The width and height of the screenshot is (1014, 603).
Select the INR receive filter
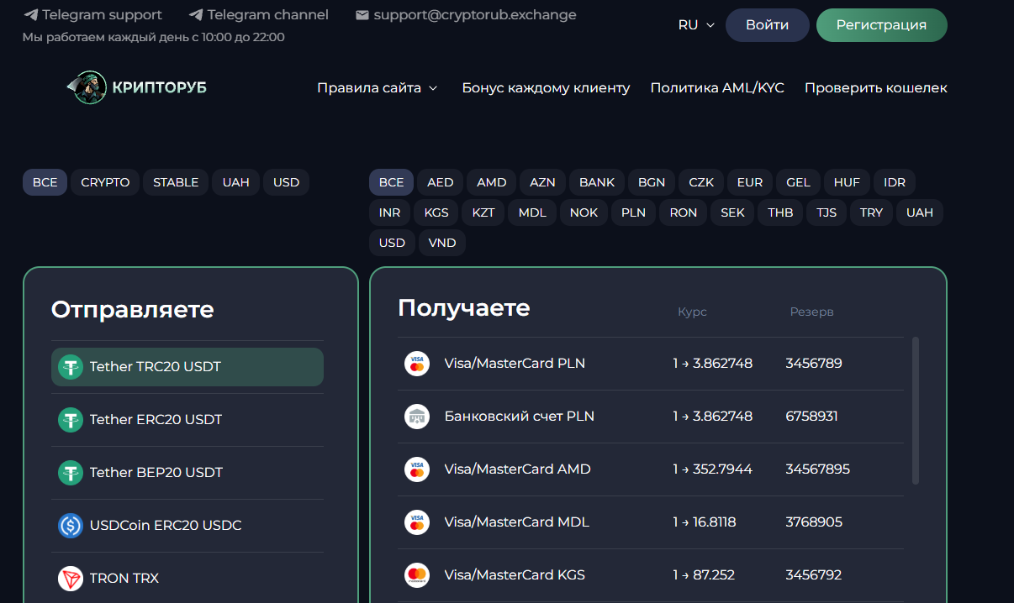390,212
